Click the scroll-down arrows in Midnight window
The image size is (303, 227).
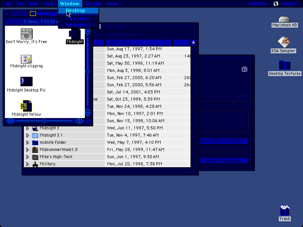(88, 112)
